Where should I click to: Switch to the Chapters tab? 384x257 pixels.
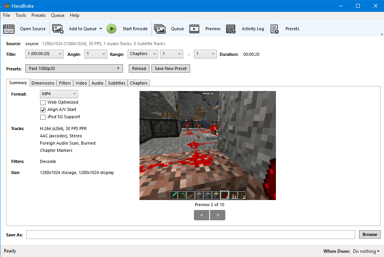pyautogui.click(x=139, y=83)
